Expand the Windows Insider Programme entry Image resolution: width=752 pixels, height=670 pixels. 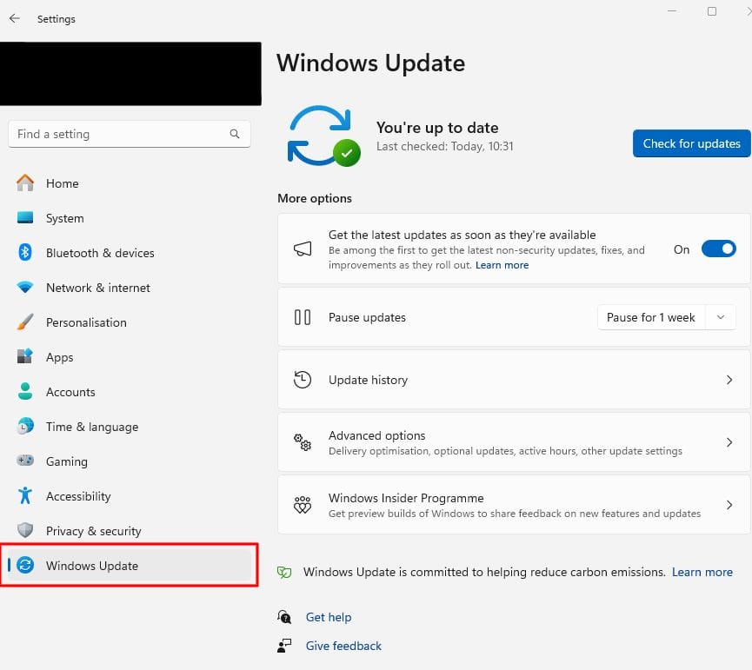pyautogui.click(x=730, y=504)
